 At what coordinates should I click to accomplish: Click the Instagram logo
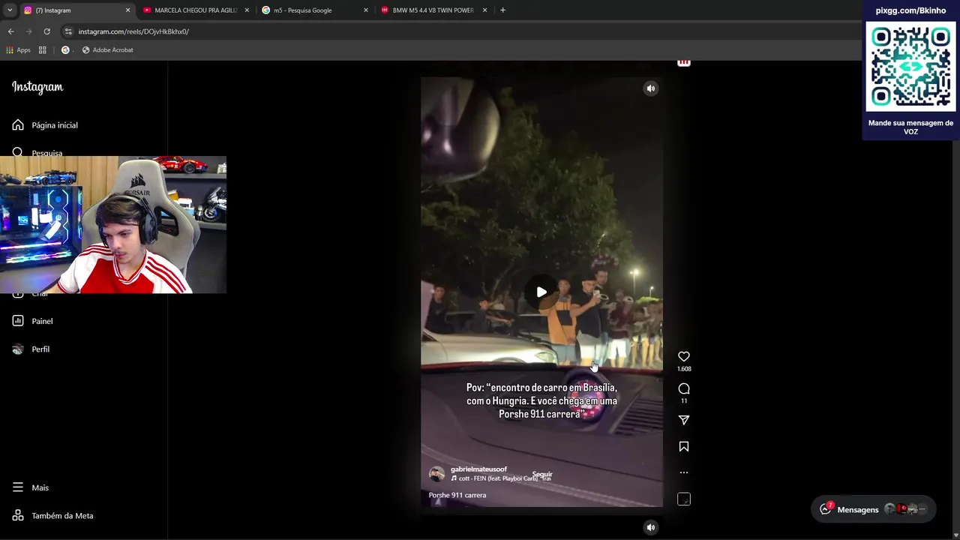pyautogui.click(x=37, y=87)
